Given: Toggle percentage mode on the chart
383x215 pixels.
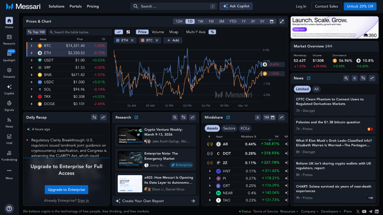Looking at the screenshot, I should click(212, 32).
